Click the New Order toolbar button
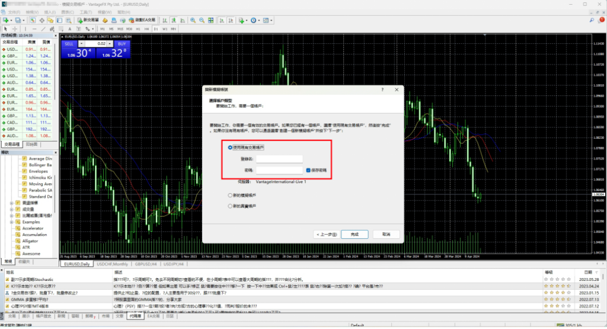This screenshot has height=329, width=607. tap(87, 20)
